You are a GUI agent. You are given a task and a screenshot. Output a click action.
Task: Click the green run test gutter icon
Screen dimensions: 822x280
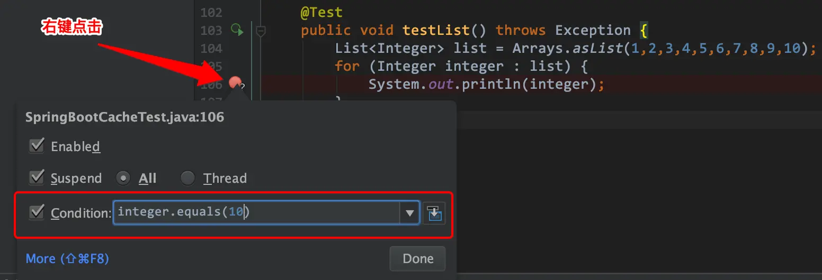(x=237, y=30)
